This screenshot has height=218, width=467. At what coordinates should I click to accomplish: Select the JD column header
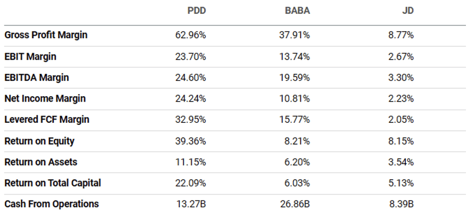(407, 11)
